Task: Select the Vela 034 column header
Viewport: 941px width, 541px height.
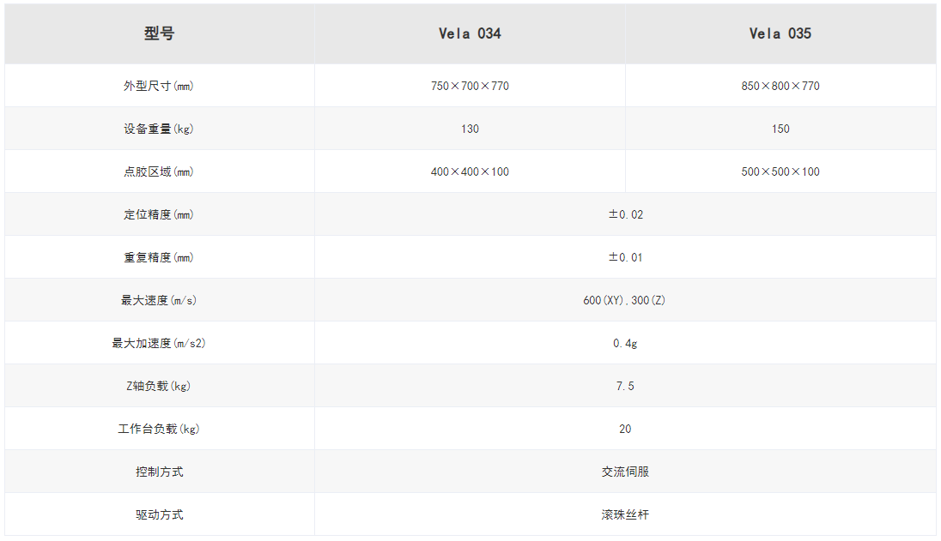Action: coord(470,34)
